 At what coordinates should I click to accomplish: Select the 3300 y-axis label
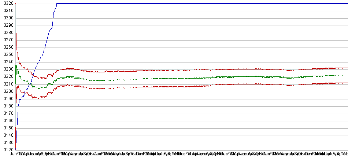7,18
